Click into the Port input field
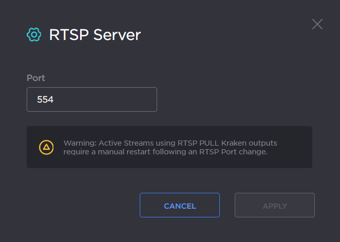 tap(91, 99)
